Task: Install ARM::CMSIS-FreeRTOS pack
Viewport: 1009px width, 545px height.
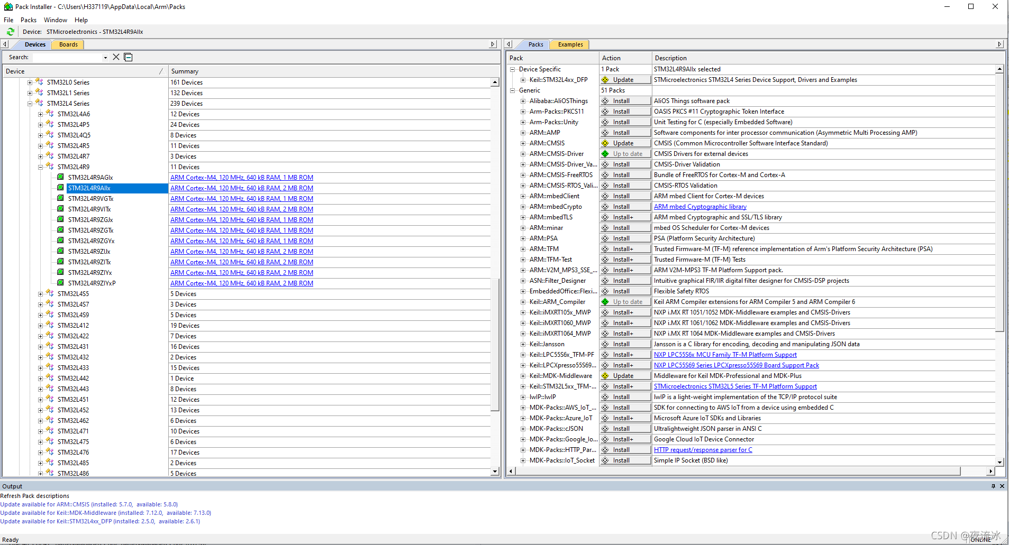Action: point(625,175)
